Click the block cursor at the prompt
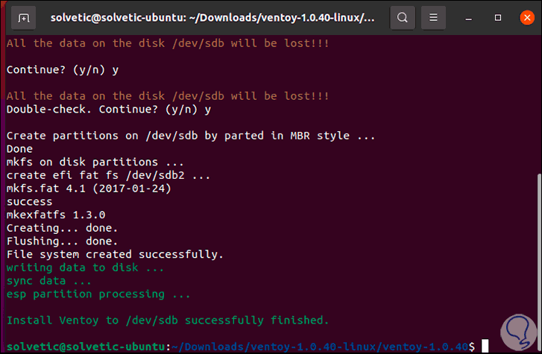 coord(485,347)
